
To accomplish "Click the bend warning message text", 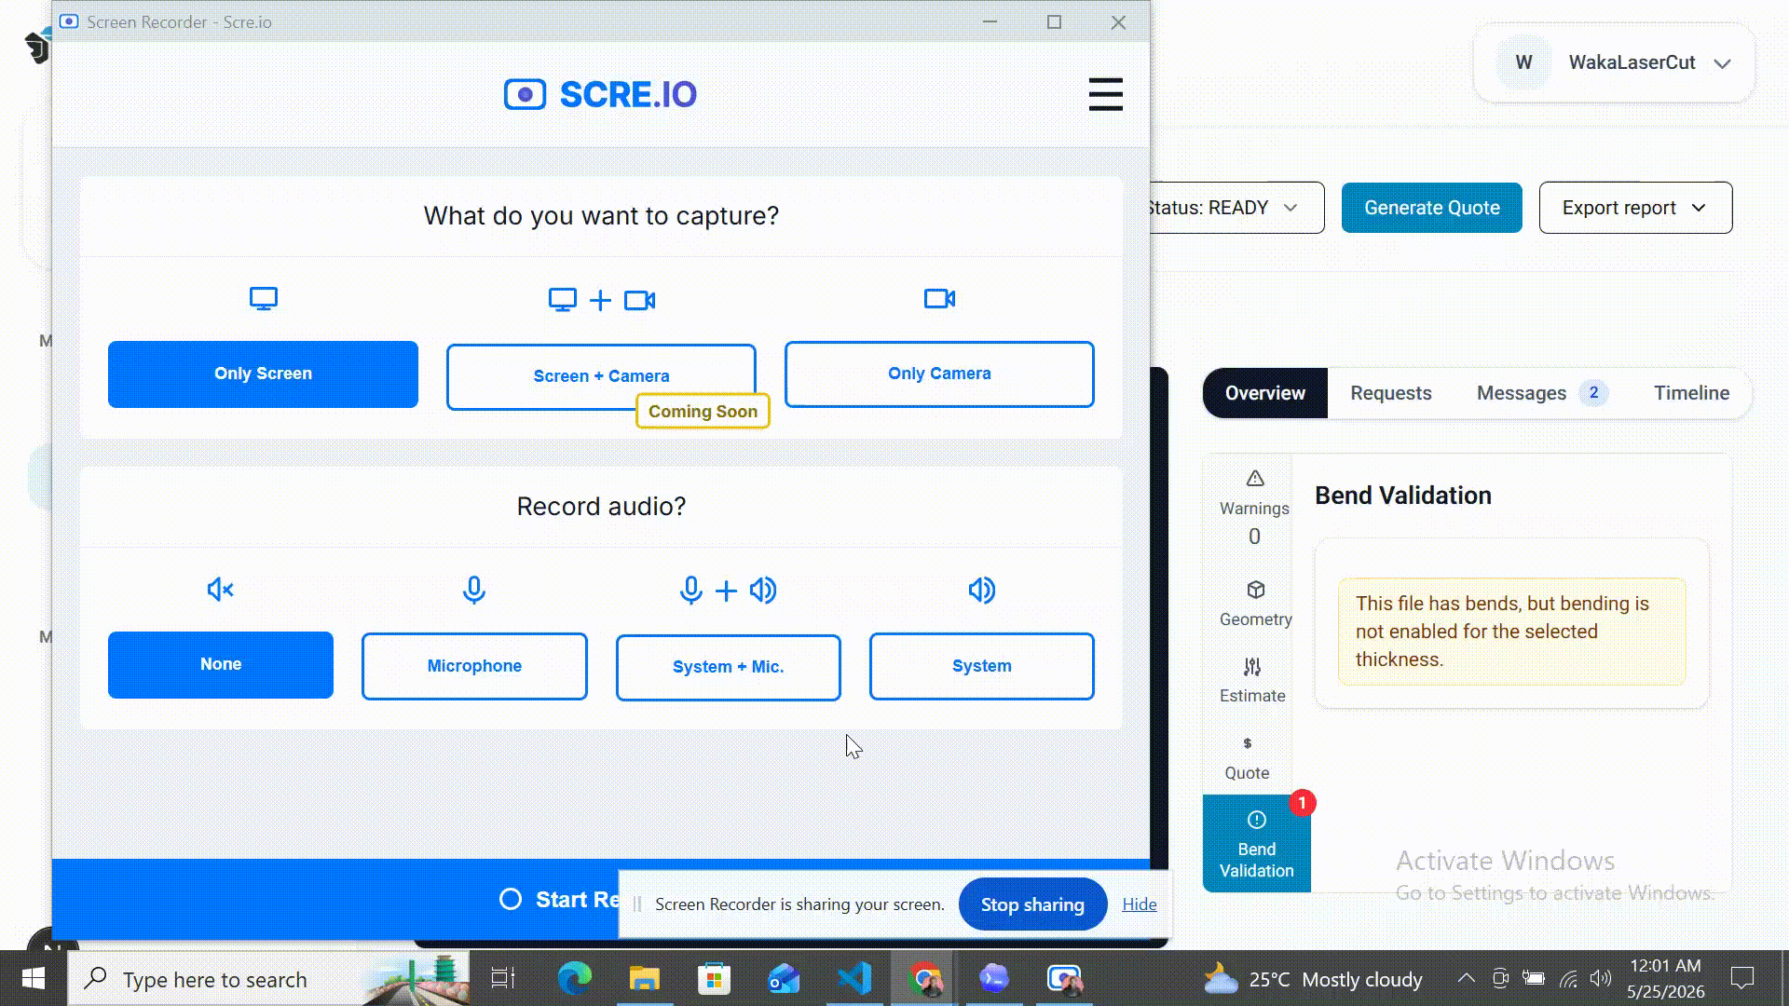I will [1502, 632].
